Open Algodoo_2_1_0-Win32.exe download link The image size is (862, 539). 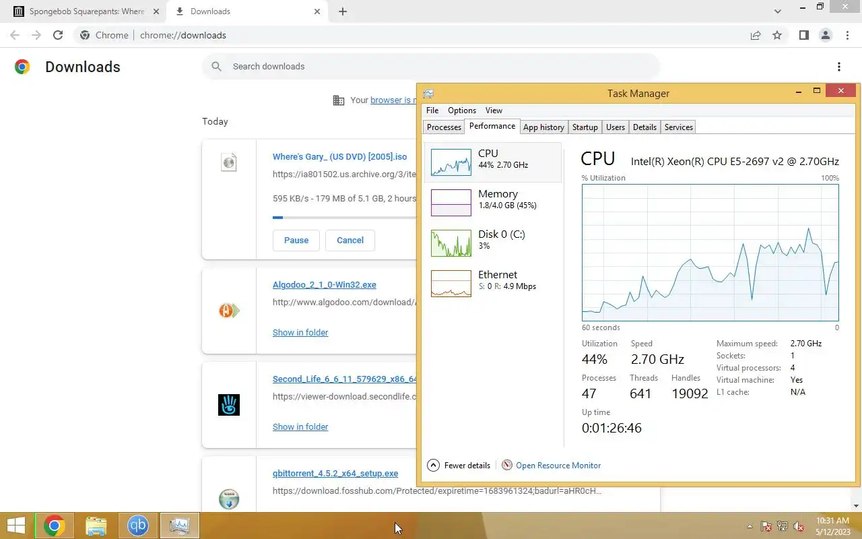[325, 285]
